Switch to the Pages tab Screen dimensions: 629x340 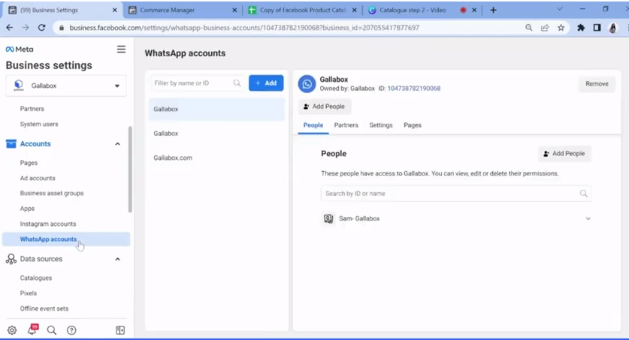pos(413,125)
